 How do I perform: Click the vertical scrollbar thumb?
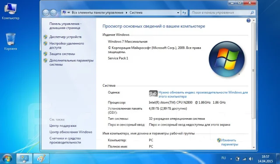254,70
